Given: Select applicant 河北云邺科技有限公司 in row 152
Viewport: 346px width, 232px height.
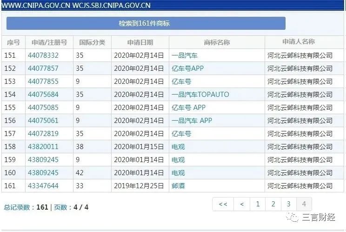Looking at the screenshot, I should 300,68.
